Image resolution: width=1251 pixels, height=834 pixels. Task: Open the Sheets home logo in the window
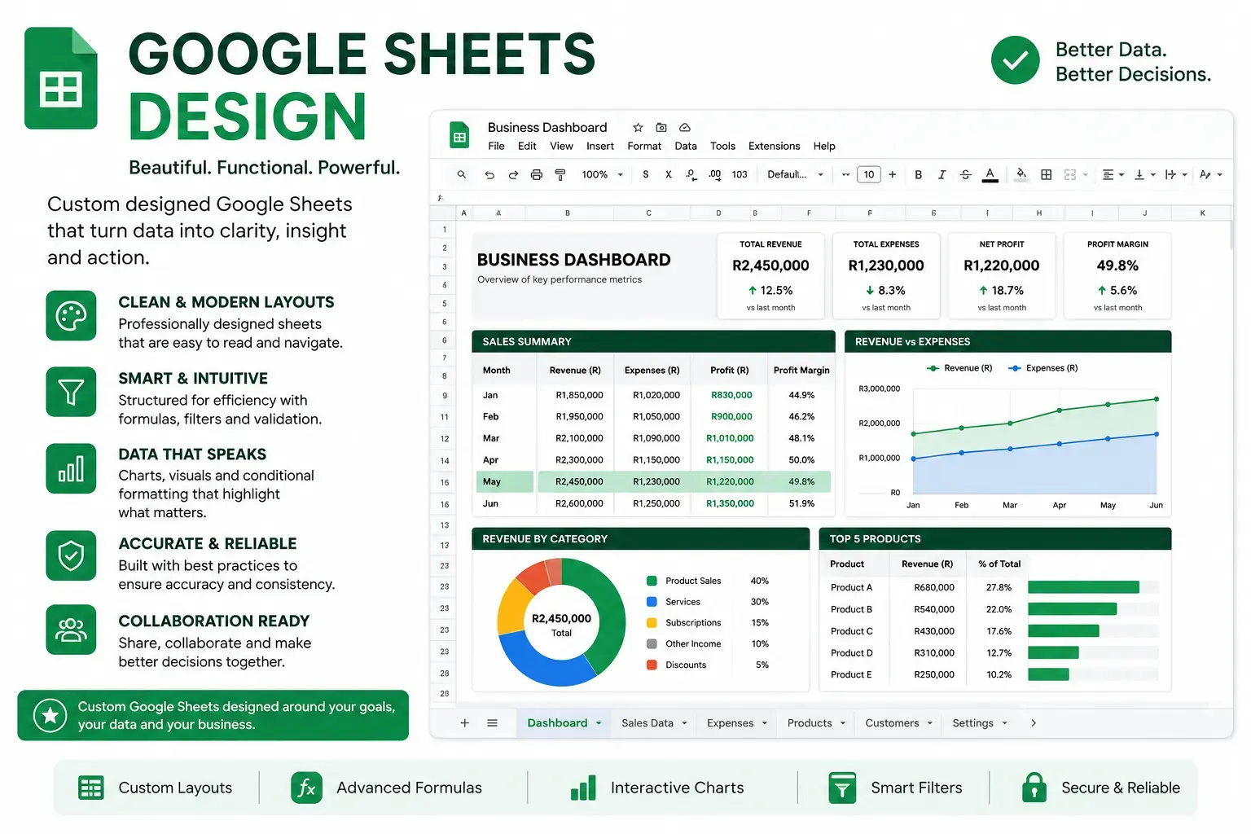click(460, 135)
